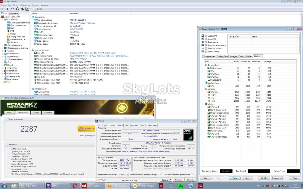The height and width of the screenshot is (189, 303).
Task: Open the Microsoft Windows 7 Ultimate link
Action: 83,23
